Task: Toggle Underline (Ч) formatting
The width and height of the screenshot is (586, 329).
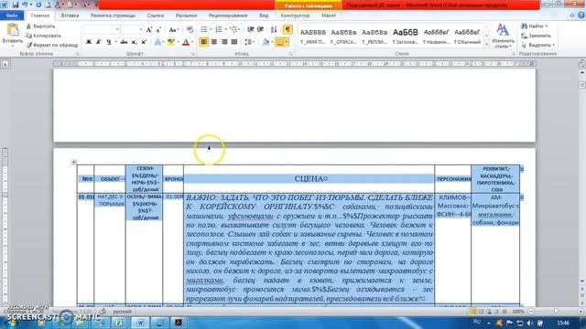Action: [x=108, y=42]
